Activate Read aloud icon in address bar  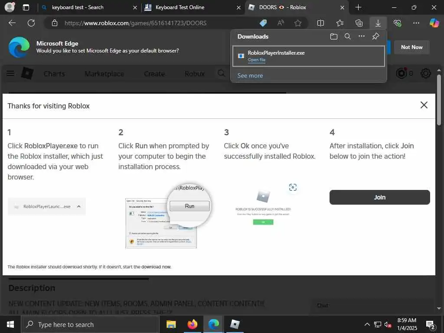(x=281, y=23)
